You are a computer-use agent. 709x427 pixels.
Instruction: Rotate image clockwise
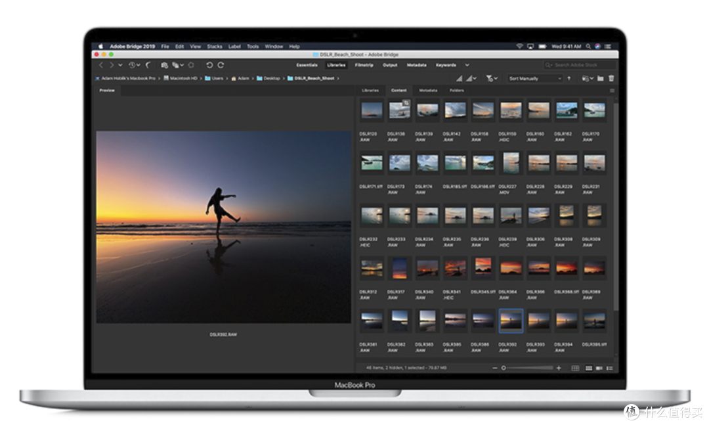221,65
